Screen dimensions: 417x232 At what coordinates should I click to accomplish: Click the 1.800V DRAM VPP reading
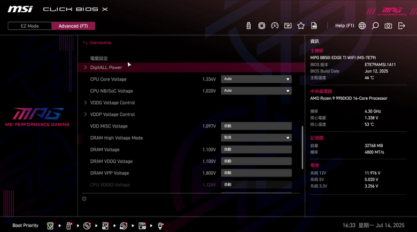[209, 173]
